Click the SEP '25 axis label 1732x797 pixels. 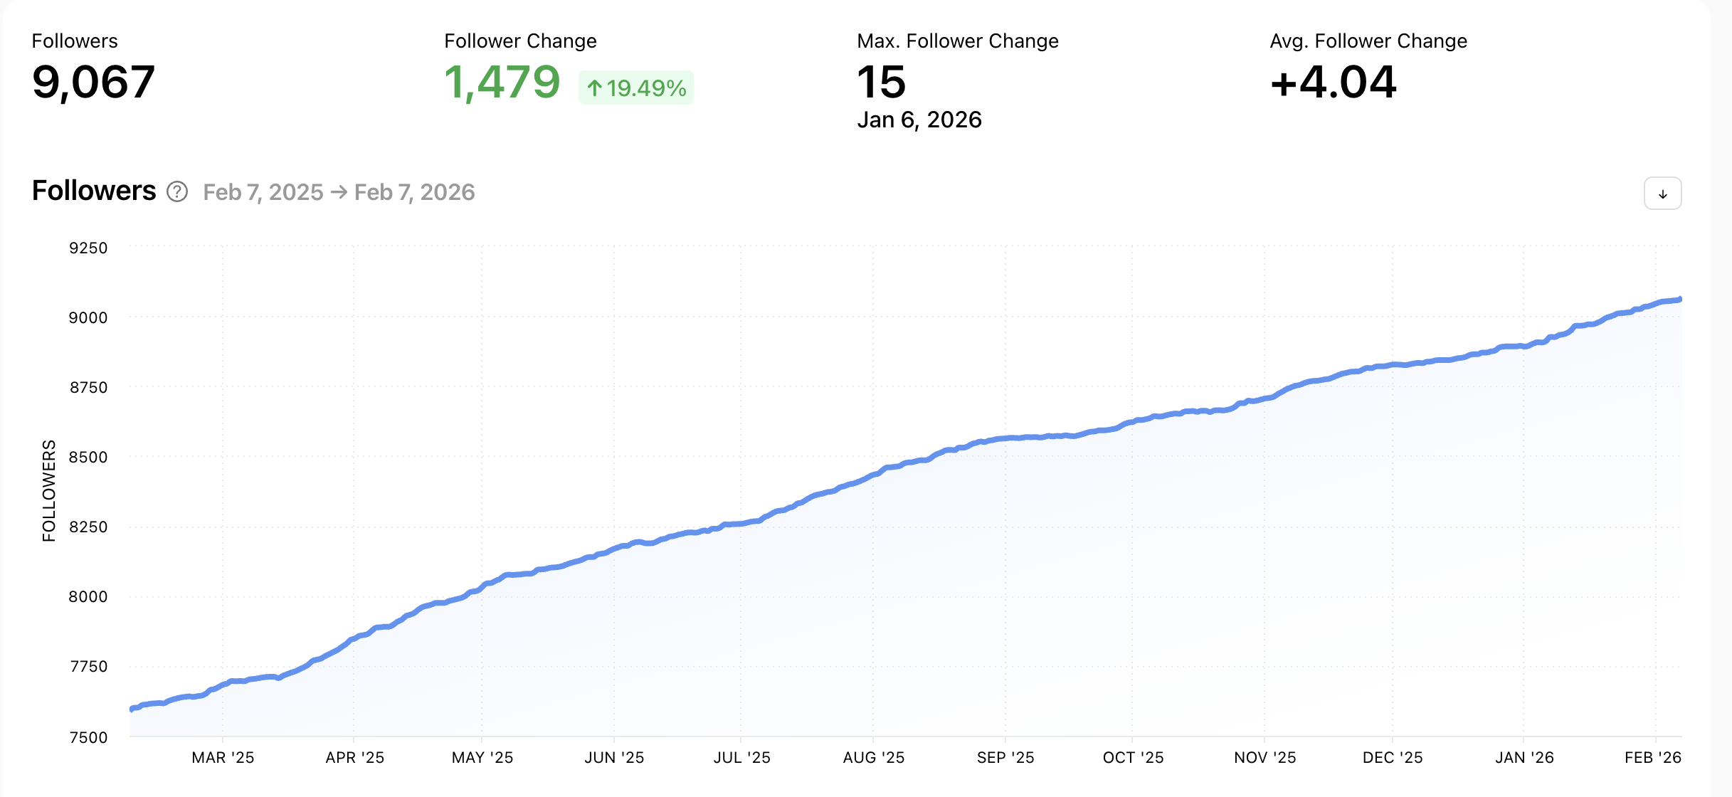click(x=1005, y=758)
